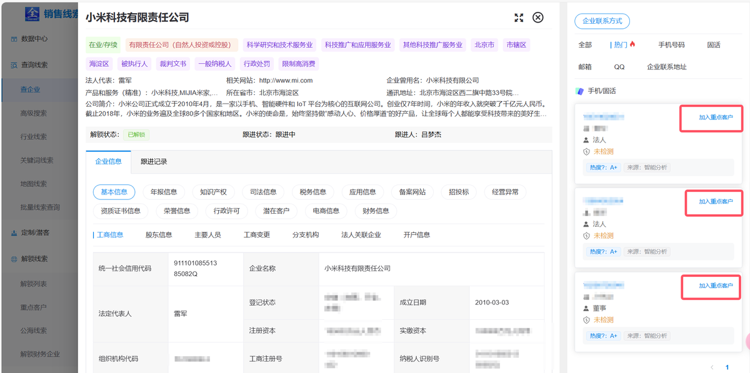
Task: Filter contacts by 固话
Action: (714, 45)
